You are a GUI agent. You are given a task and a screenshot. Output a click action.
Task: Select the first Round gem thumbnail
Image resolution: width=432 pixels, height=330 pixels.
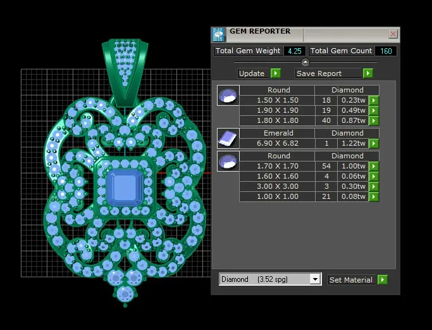click(x=228, y=96)
